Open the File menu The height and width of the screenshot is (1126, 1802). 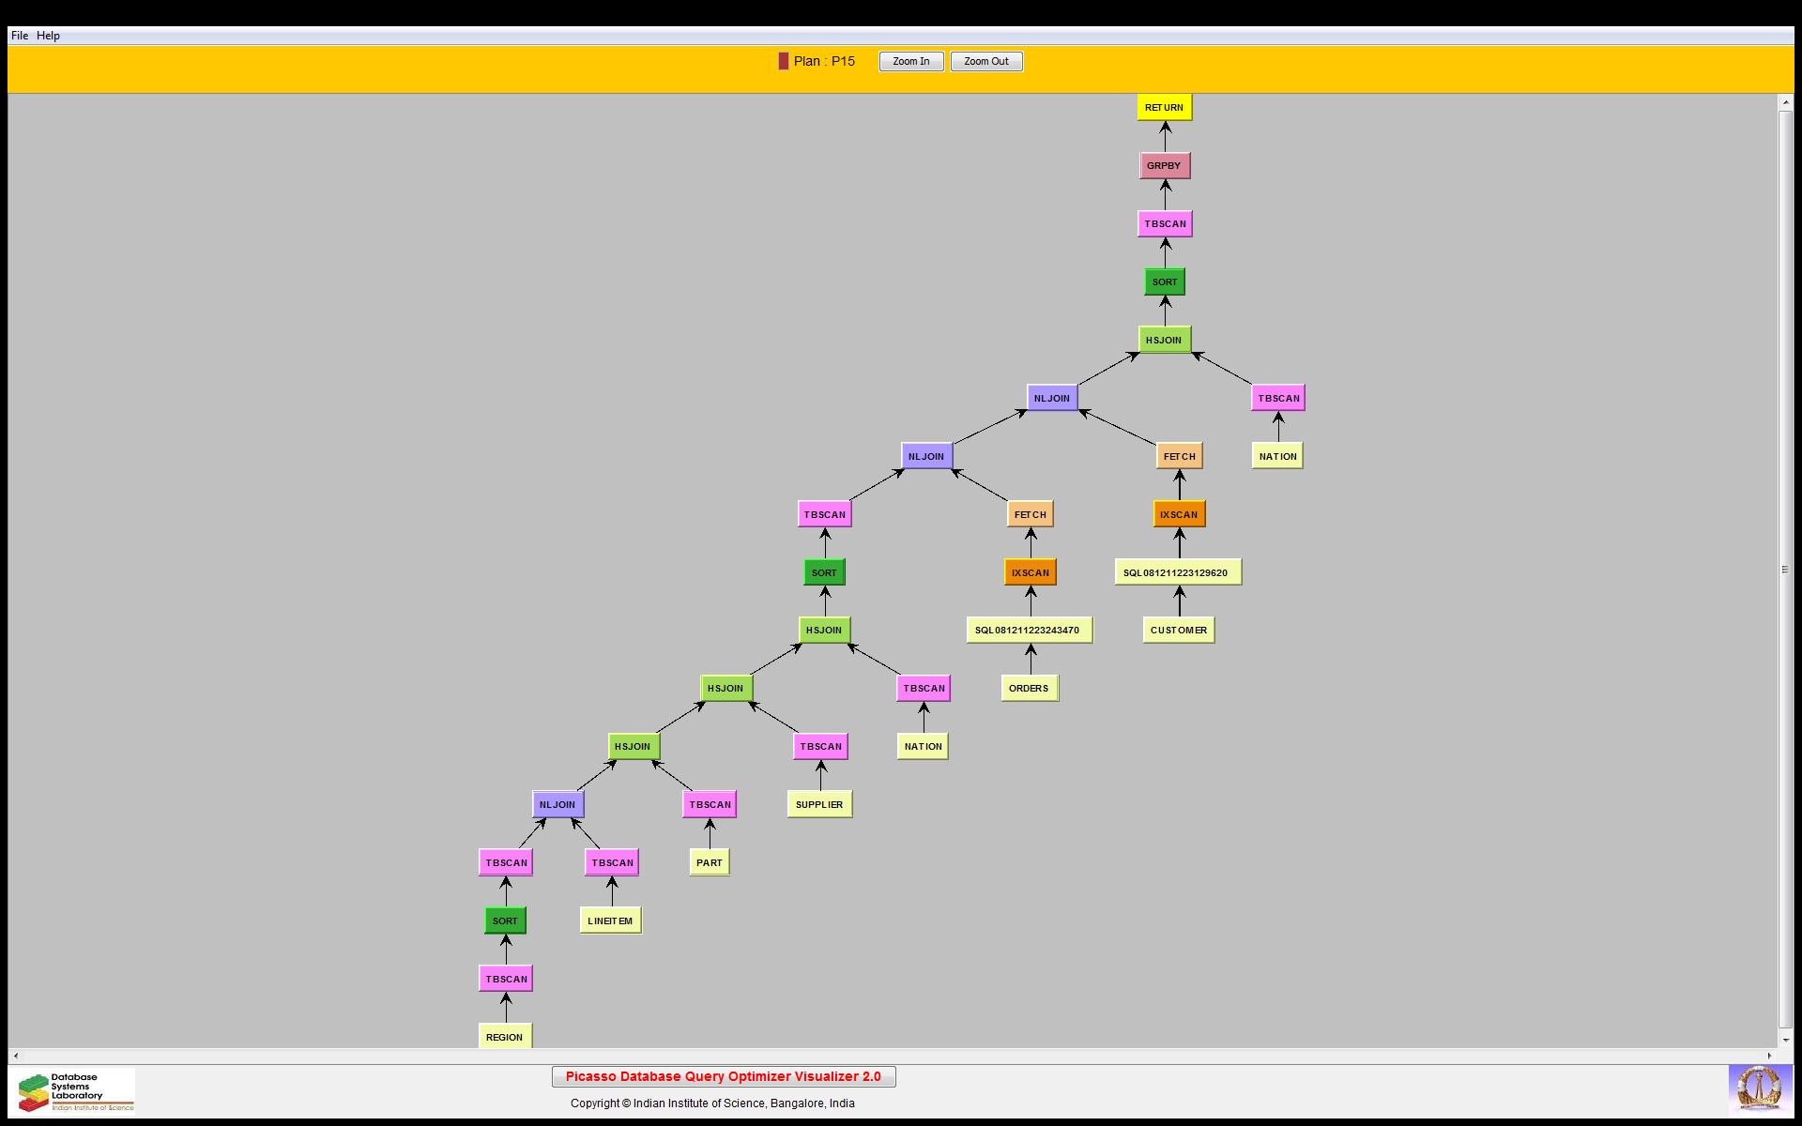pos(19,36)
